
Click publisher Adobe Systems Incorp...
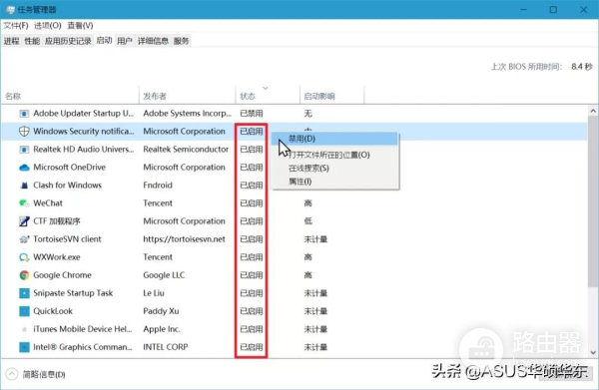(x=188, y=114)
